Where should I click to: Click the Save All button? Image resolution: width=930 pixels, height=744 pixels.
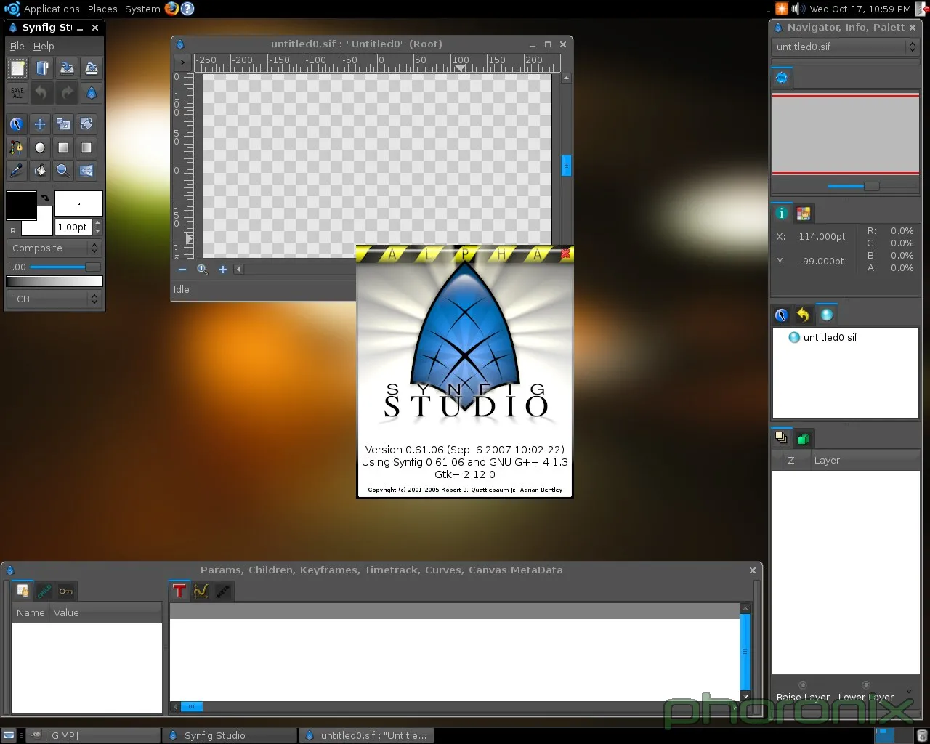pos(17,93)
